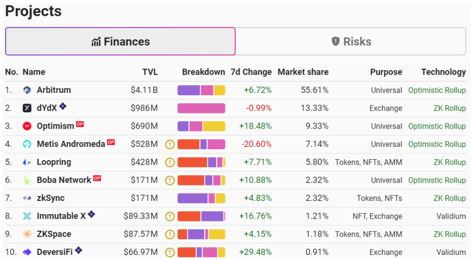The height and width of the screenshot is (259, 471).
Task: Click Arbitrum's token breakdown bar
Action: point(201,90)
